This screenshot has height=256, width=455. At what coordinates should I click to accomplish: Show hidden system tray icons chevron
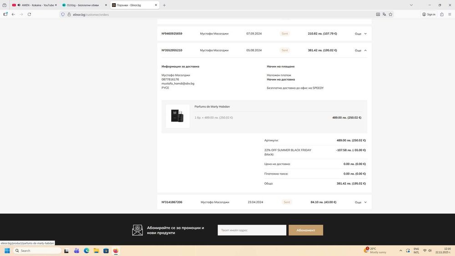coord(401,251)
